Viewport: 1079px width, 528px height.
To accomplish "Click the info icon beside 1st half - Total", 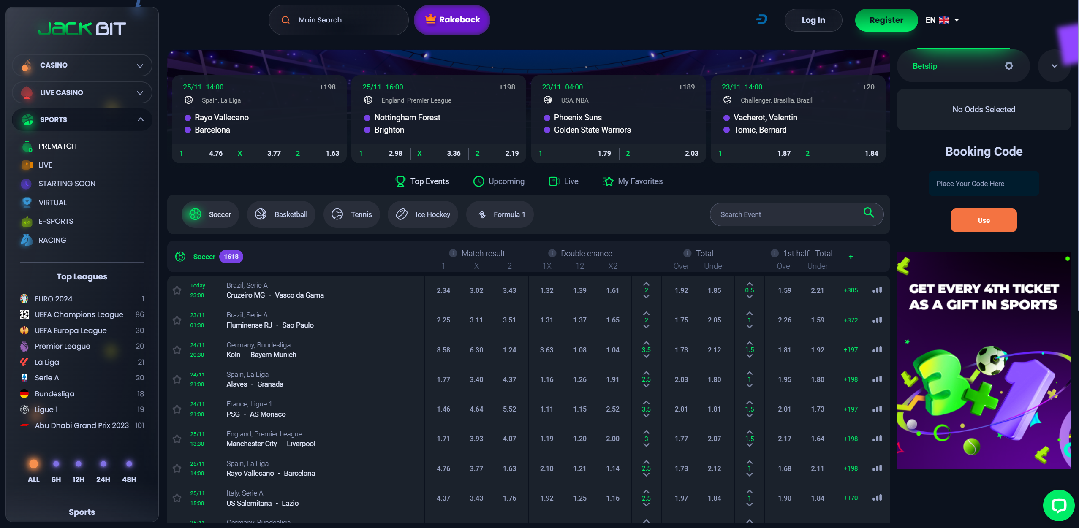I will pos(775,253).
